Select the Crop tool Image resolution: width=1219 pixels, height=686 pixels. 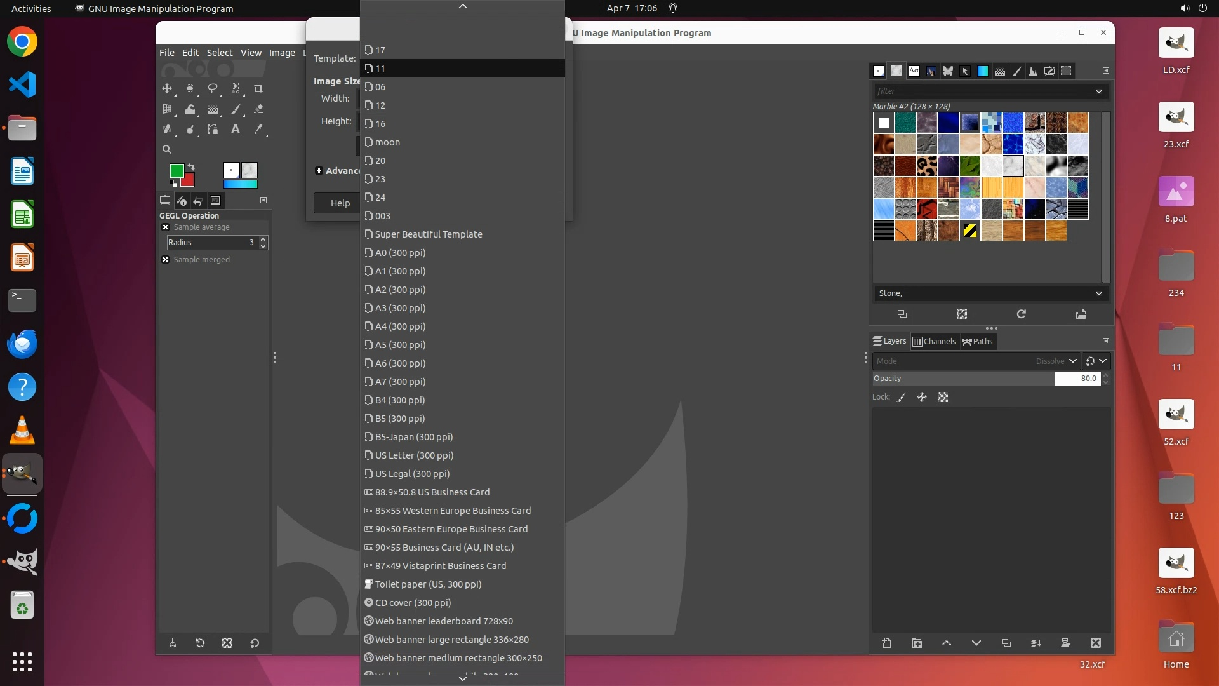click(258, 88)
